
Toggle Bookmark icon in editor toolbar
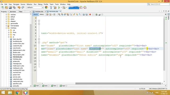pos(80,15)
